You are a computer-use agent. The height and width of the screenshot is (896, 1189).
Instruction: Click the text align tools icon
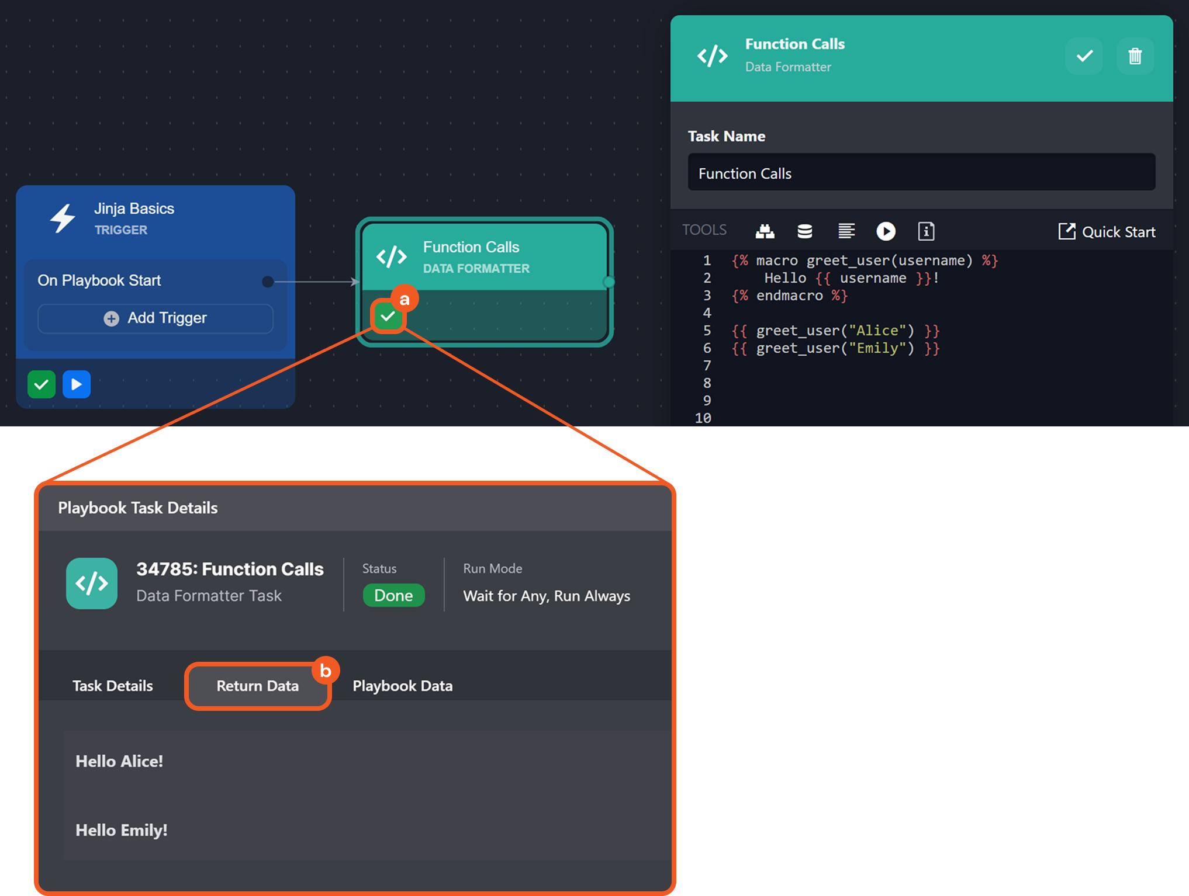(846, 231)
